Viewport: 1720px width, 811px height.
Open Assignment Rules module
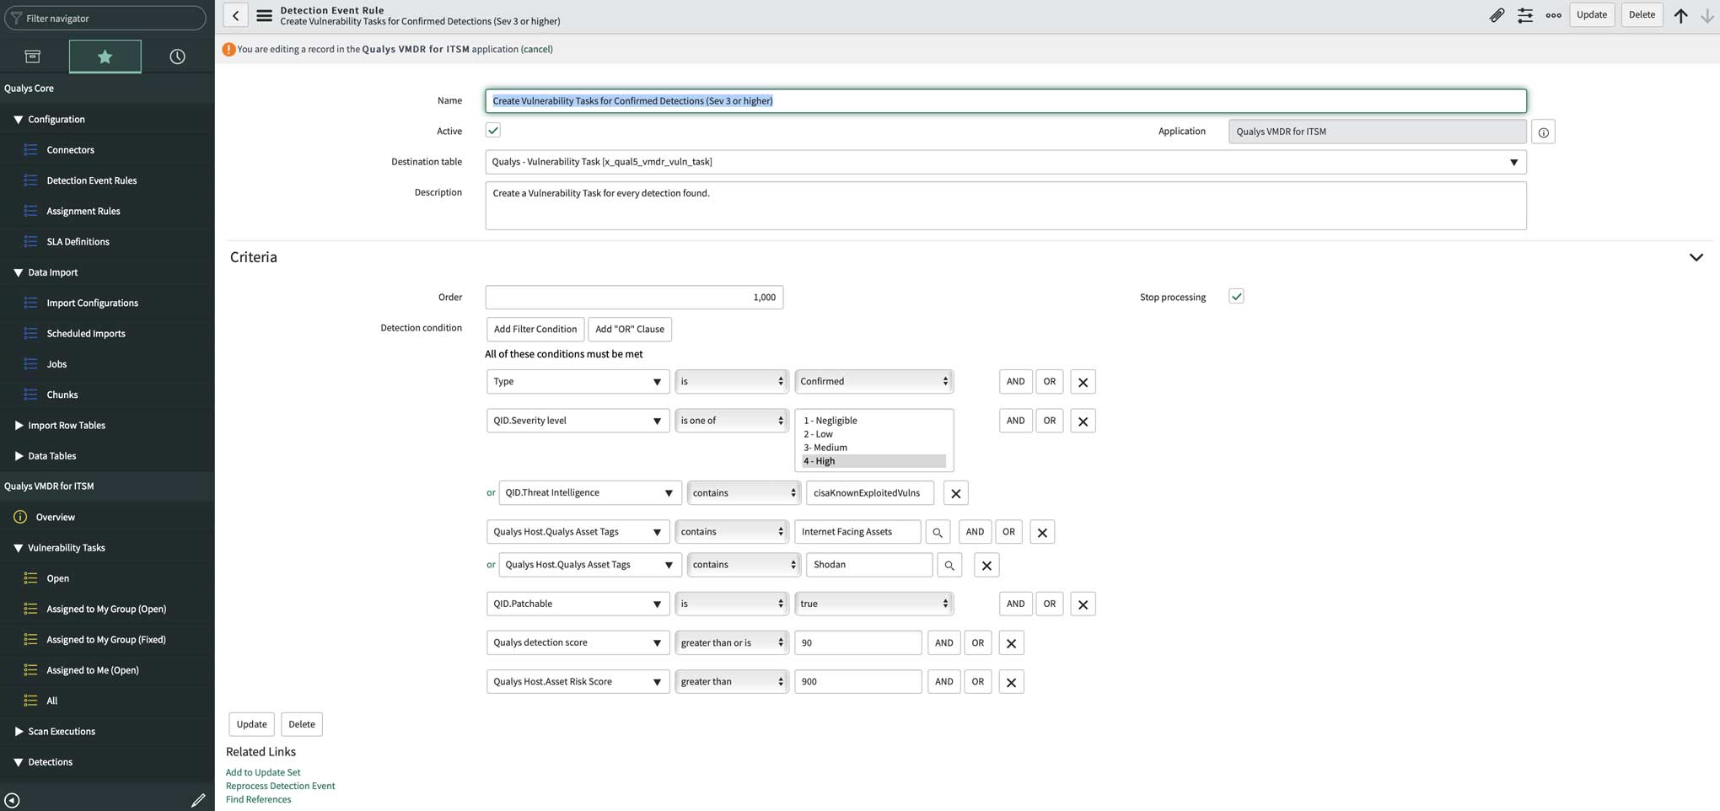[83, 212]
